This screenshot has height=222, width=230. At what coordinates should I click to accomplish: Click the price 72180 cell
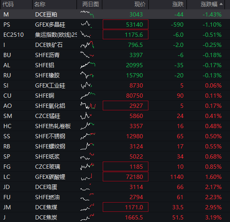126,176
